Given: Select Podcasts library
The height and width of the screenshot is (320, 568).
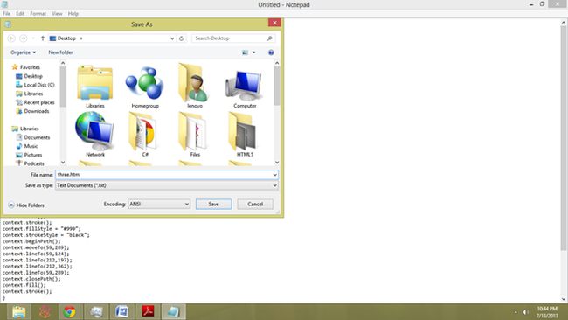Looking at the screenshot, I should (x=30, y=163).
